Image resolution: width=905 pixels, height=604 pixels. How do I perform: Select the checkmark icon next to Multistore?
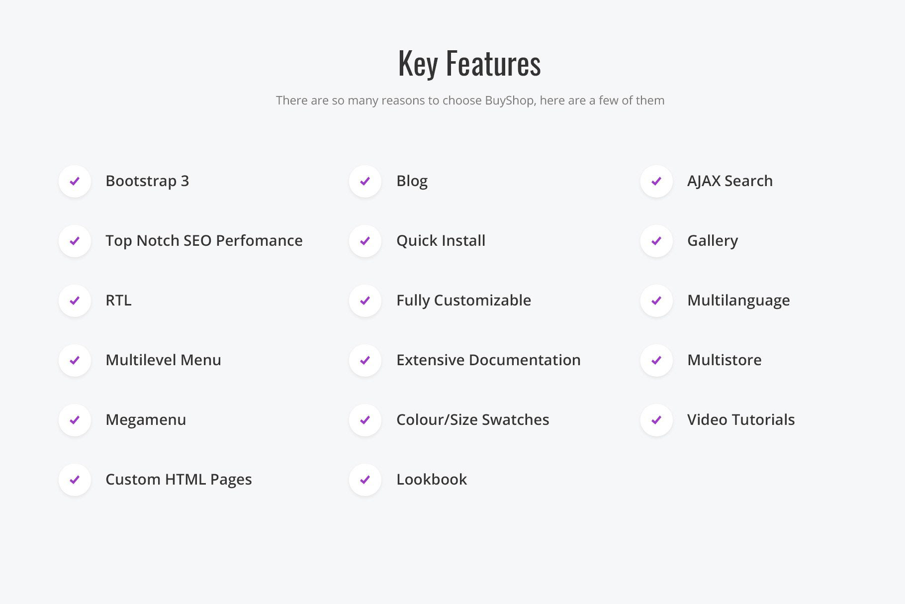pyautogui.click(x=656, y=360)
